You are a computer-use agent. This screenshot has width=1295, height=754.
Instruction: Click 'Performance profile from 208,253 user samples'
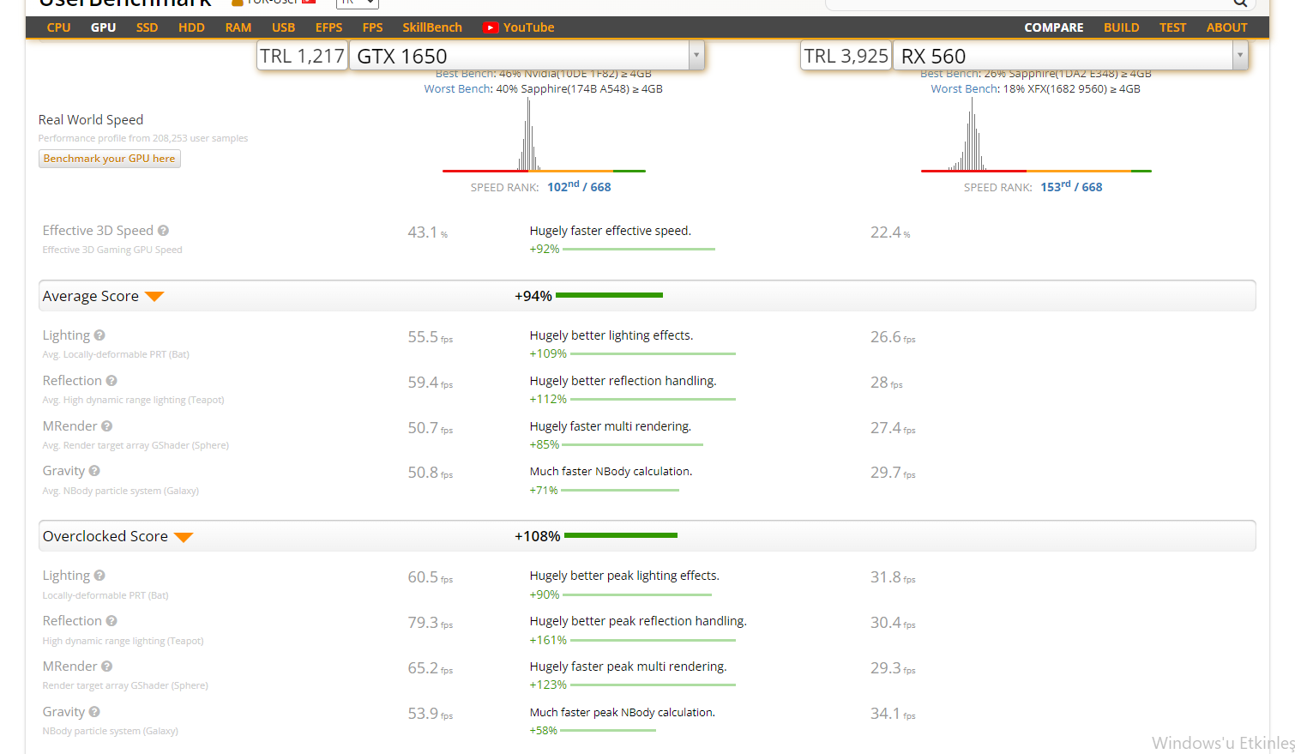pos(143,138)
